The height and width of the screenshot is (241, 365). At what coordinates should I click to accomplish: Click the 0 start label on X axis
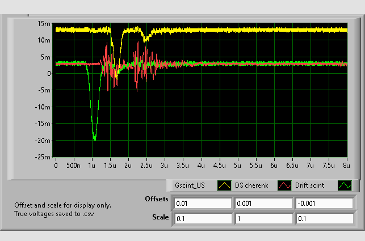pyautogui.click(x=56, y=166)
